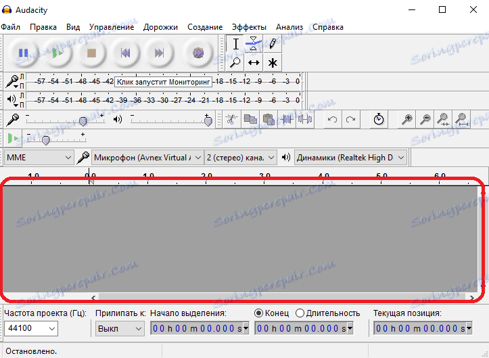Image resolution: width=489 pixels, height=358 pixels.
Task: Select the Длительность radio button
Action: (300, 313)
